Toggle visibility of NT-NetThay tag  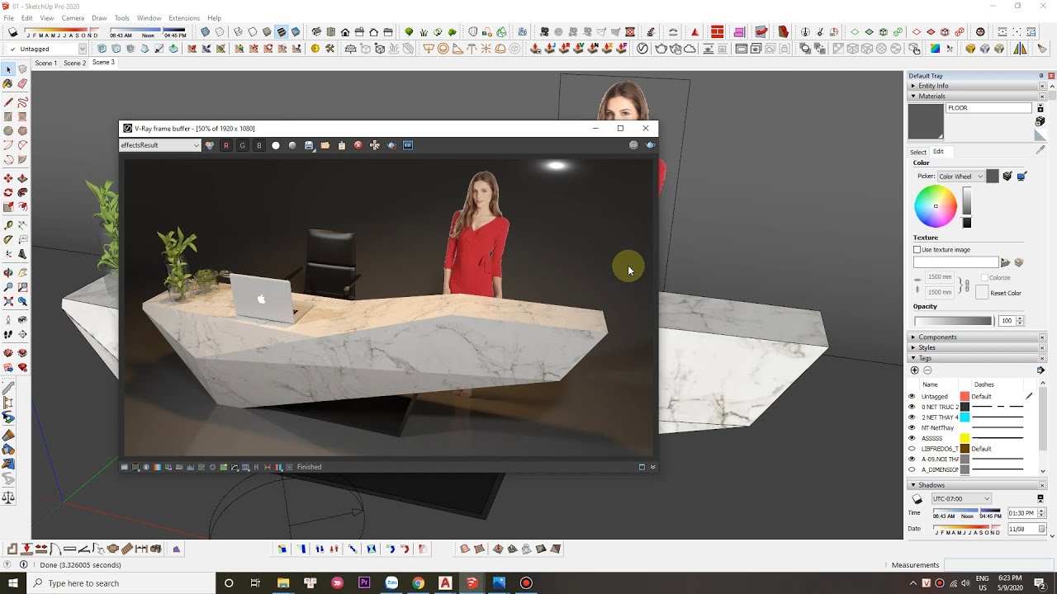coord(912,428)
